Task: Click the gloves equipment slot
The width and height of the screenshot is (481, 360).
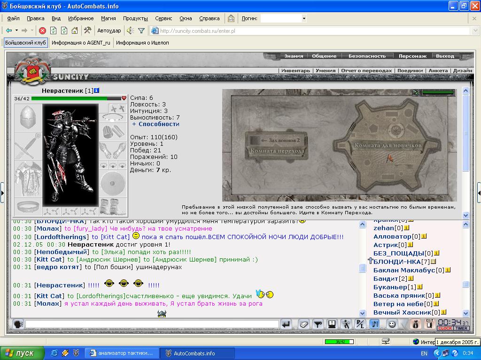Action: pos(113,150)
